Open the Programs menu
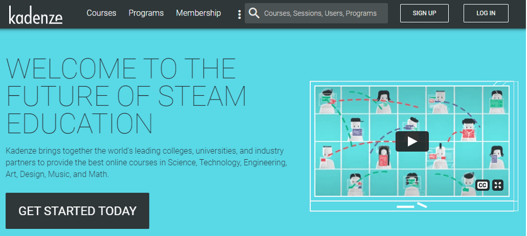This screenshot has width=527, height=236. [146, 13]
